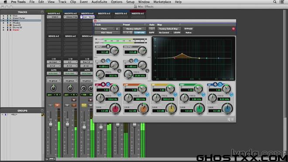Image resolution: width=288 pixels, height=162 pixels.
Task: Toggle the HPF band enable button
Action: click(x=108, y=61)
